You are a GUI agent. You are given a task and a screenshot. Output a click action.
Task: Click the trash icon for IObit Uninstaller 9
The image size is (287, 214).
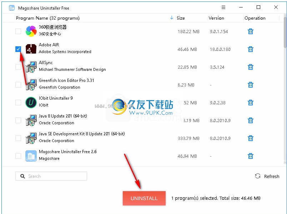point(250,103)
